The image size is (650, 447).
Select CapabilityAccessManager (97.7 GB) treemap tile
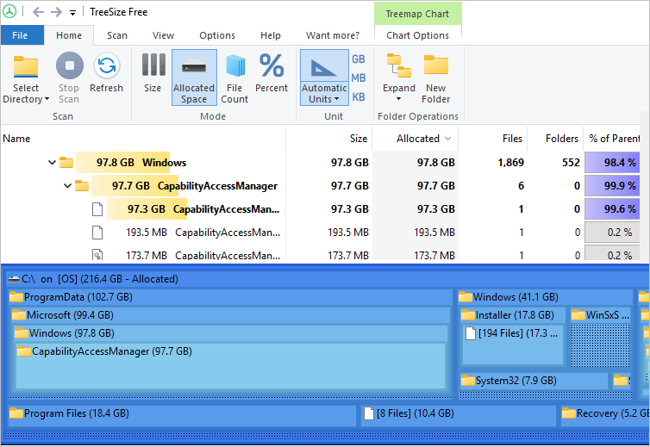point(230,365)
